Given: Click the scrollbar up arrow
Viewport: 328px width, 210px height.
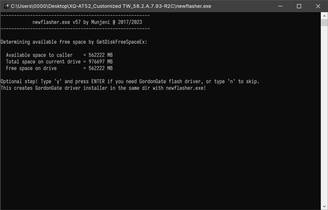Looking at the screenshot, I should pos(324,16).
